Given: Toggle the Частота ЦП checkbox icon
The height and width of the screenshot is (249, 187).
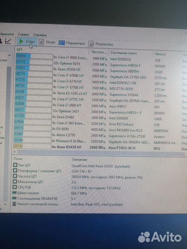Looking at the screenshot, I should [15, 176].
